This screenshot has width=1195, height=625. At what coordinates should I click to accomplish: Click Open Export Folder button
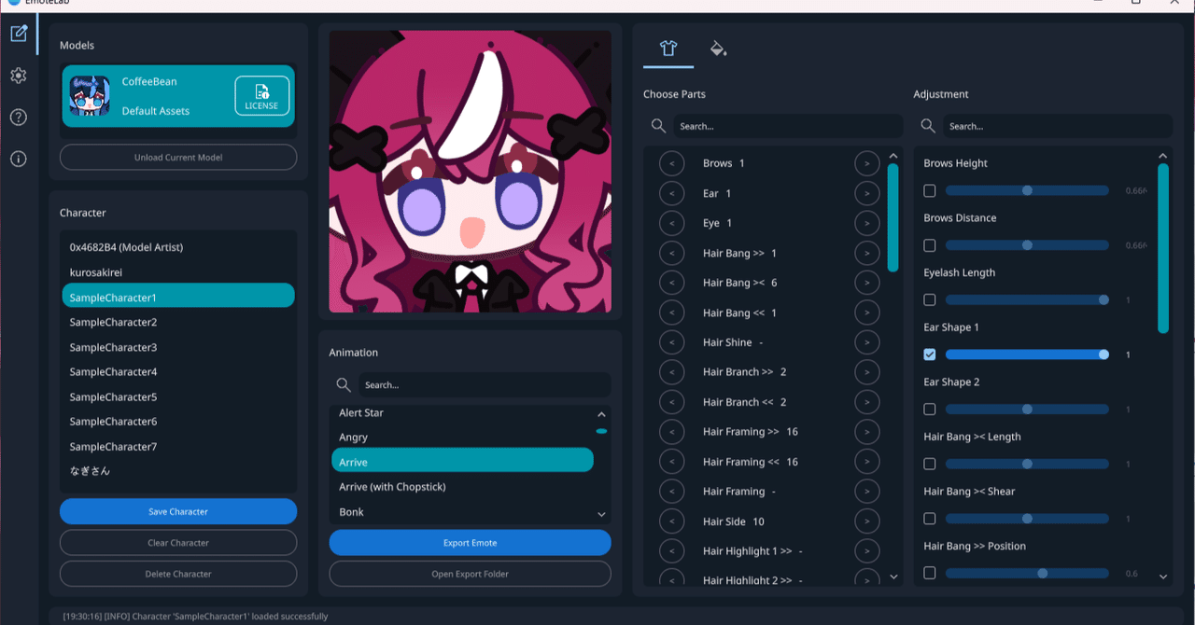(471, 574)
